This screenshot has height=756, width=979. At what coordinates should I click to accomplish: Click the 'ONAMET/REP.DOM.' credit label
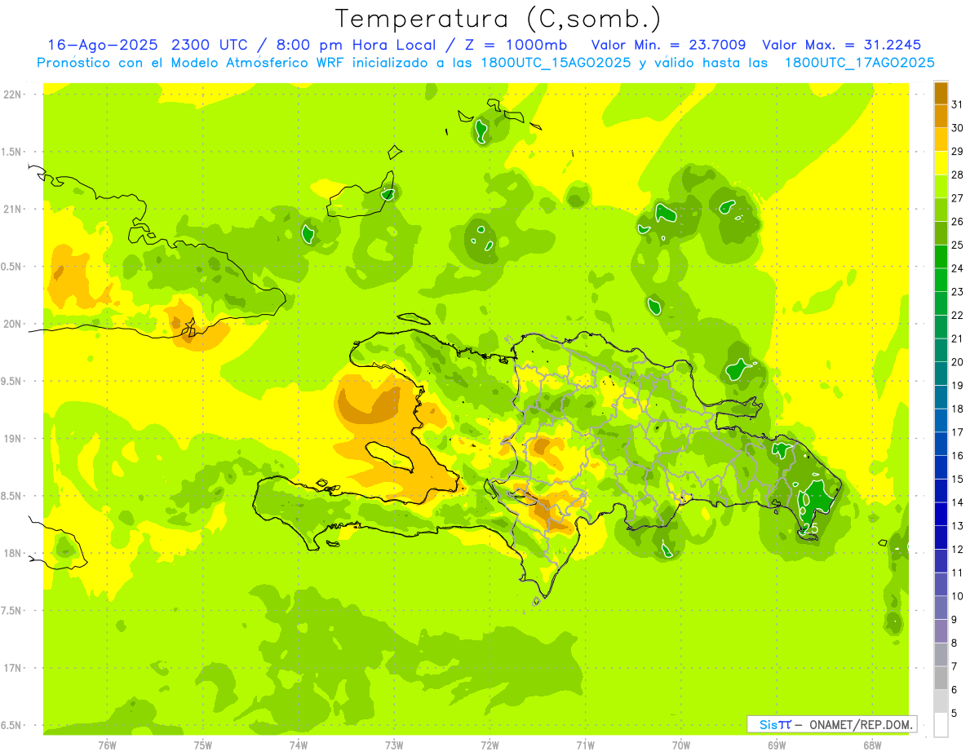[859, 724]
